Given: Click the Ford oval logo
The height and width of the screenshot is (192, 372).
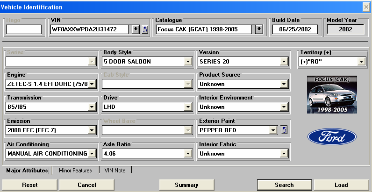Looking at the screenshot, I should click(x=332, y=137).
